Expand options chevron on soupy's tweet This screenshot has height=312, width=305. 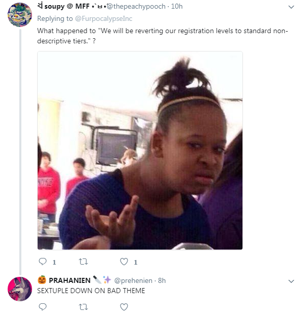pyautogui.click(x=291, y=7)
